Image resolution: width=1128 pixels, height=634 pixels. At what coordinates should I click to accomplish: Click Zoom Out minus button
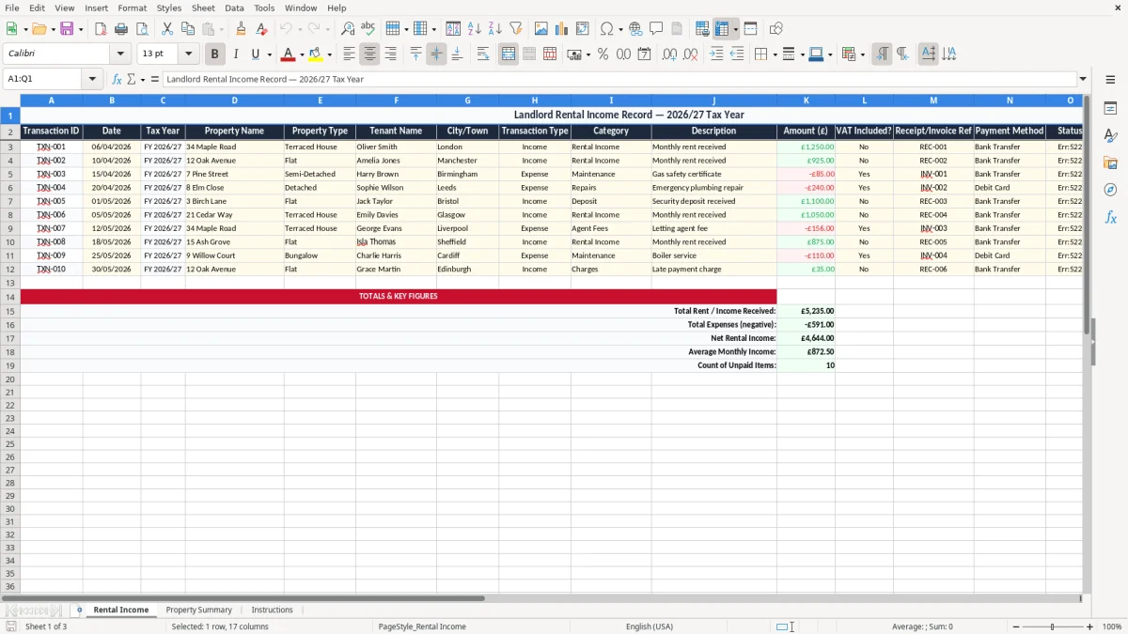(1016, 626)
